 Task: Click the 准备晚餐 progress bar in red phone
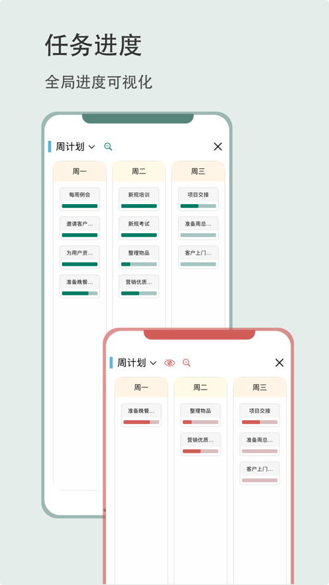point(141,422)
